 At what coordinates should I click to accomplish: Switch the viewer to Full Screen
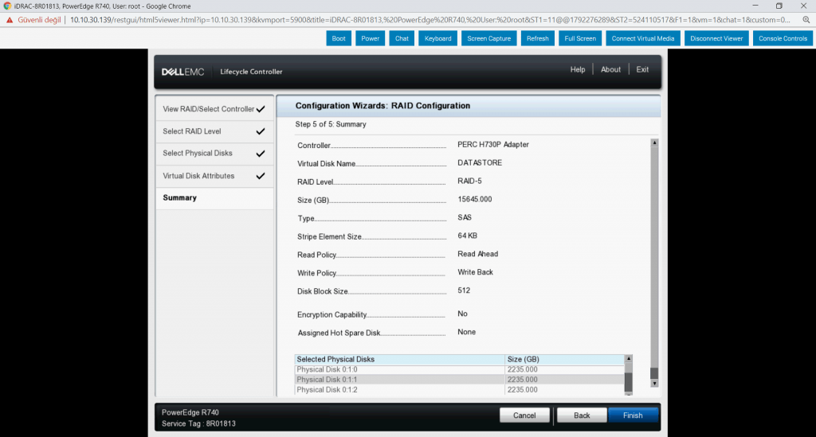point(580,38)
